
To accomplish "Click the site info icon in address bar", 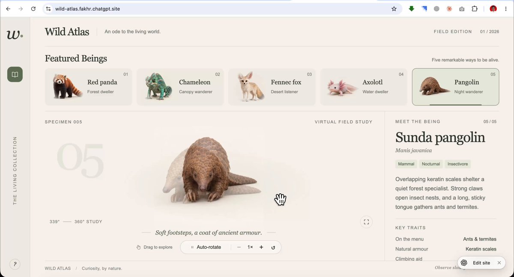I will [48, 9].
